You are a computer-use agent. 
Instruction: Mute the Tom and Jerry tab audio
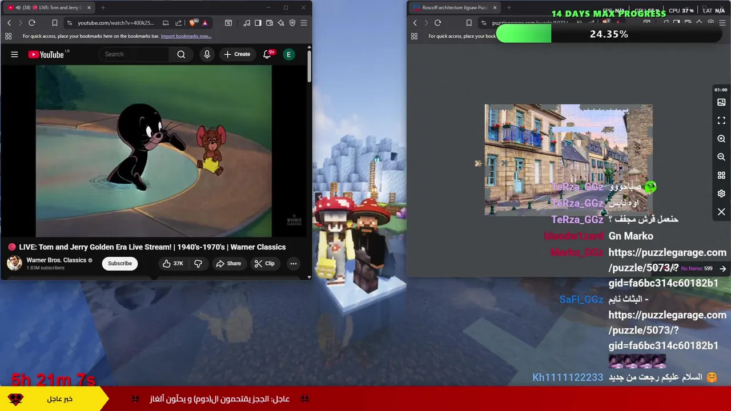18,7
